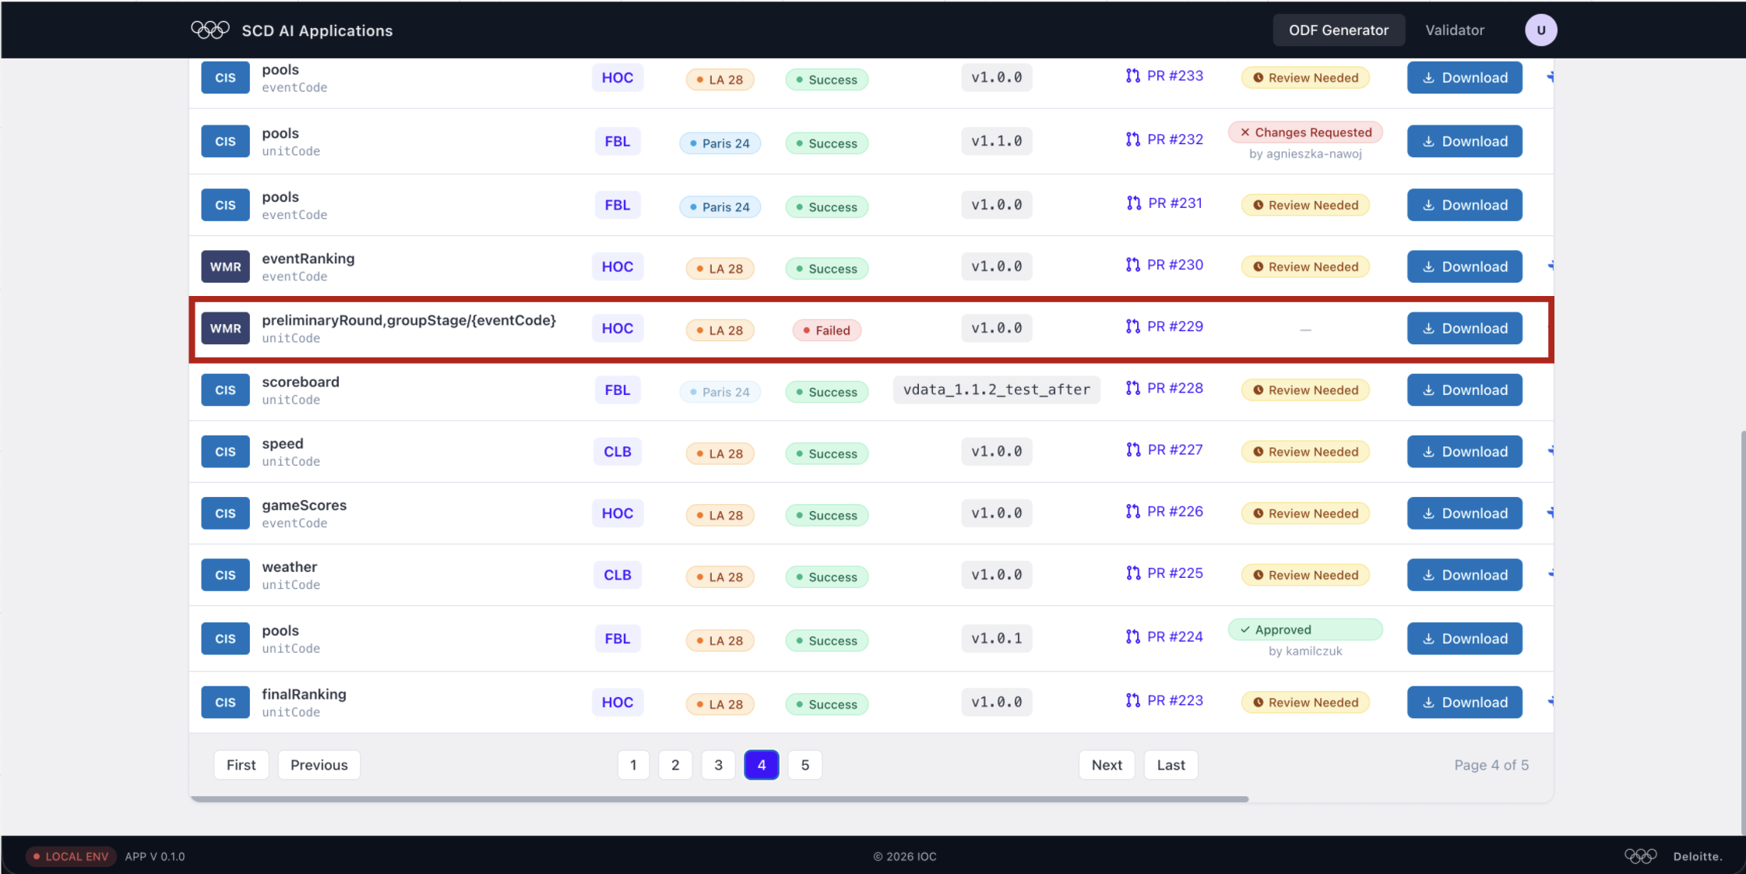Image resolution: width=1746 pixels, height=874 pixels.
Task: Open pull request PR #230
Action: (x=1164, y=265)
